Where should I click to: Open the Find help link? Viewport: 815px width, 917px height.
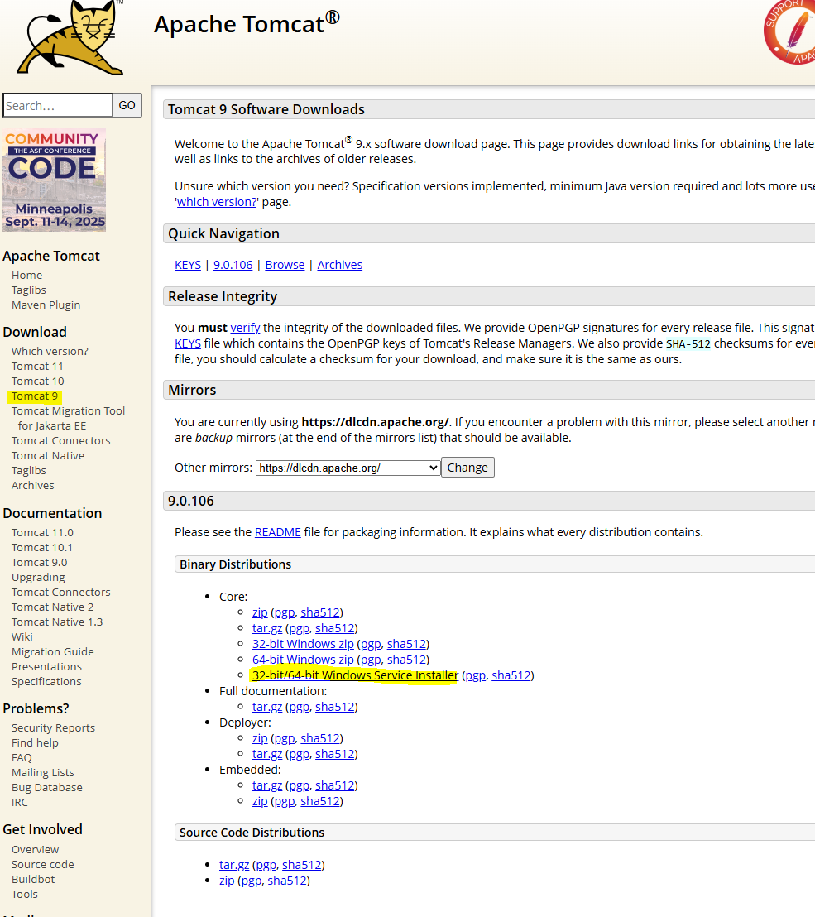35,742
